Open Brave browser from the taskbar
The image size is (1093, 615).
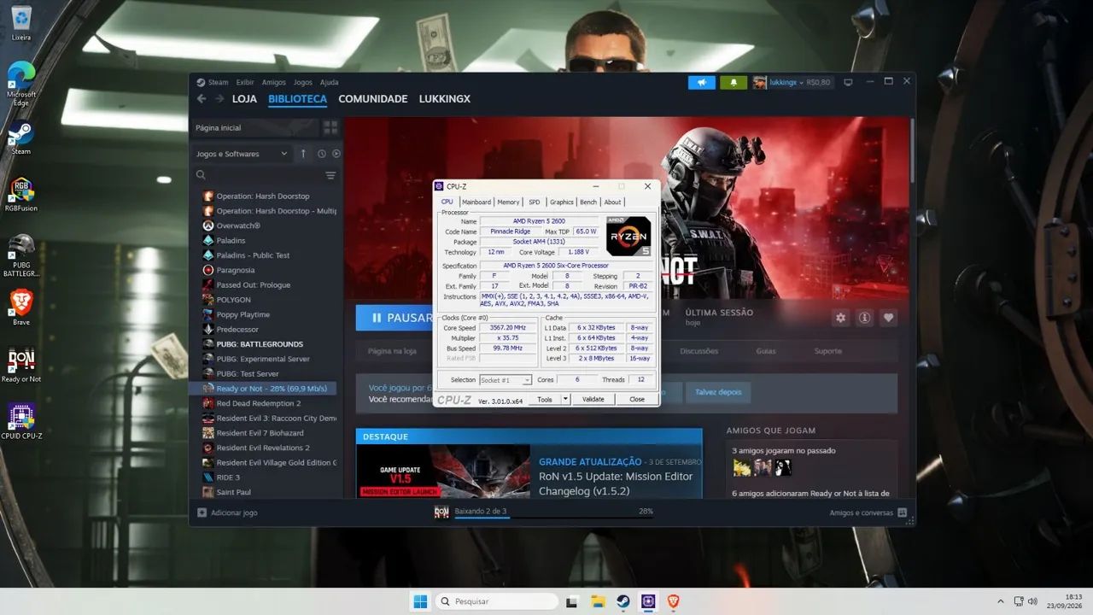click(x=674, y=601)
